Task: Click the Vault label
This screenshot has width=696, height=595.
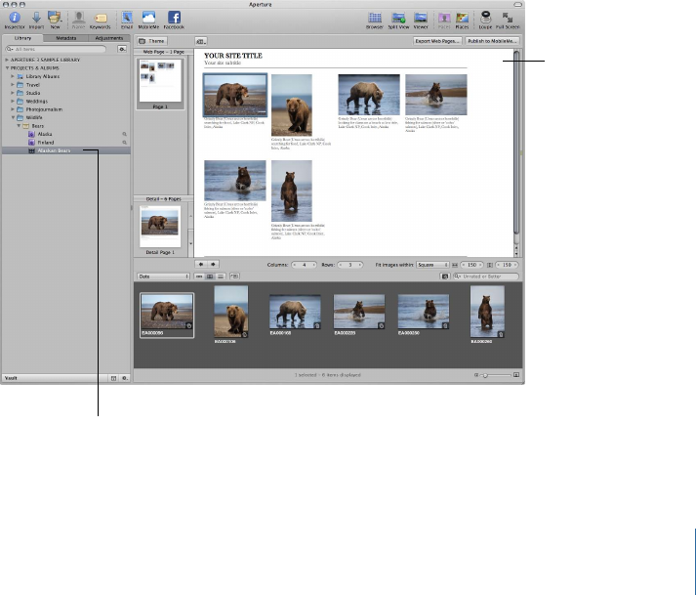Action: click(x=11, y=378)
